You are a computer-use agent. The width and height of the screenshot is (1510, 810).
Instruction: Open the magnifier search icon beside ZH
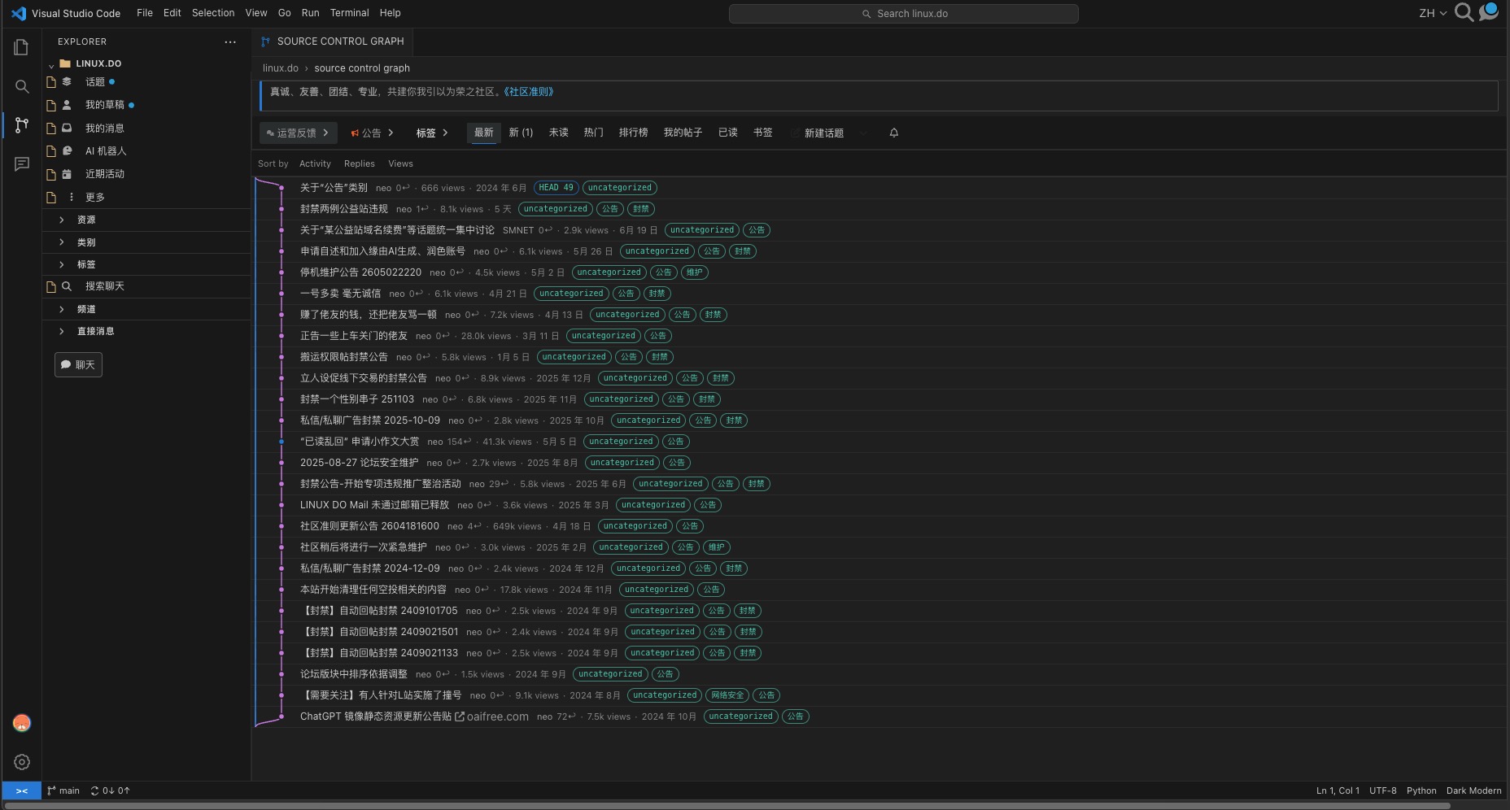[x=1464, y=12]
